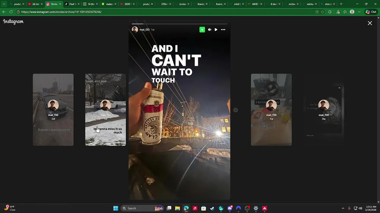Switch to the '2026 T' tab

[x=127, y=4]
